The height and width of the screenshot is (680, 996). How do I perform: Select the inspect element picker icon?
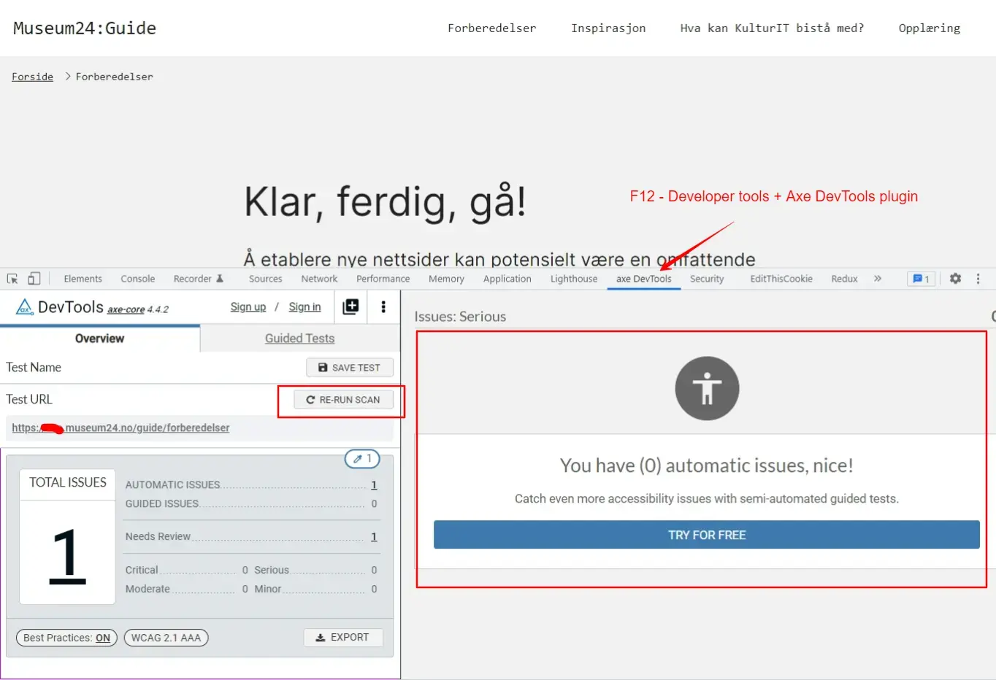pyautogui.click(x=12, y=279)
